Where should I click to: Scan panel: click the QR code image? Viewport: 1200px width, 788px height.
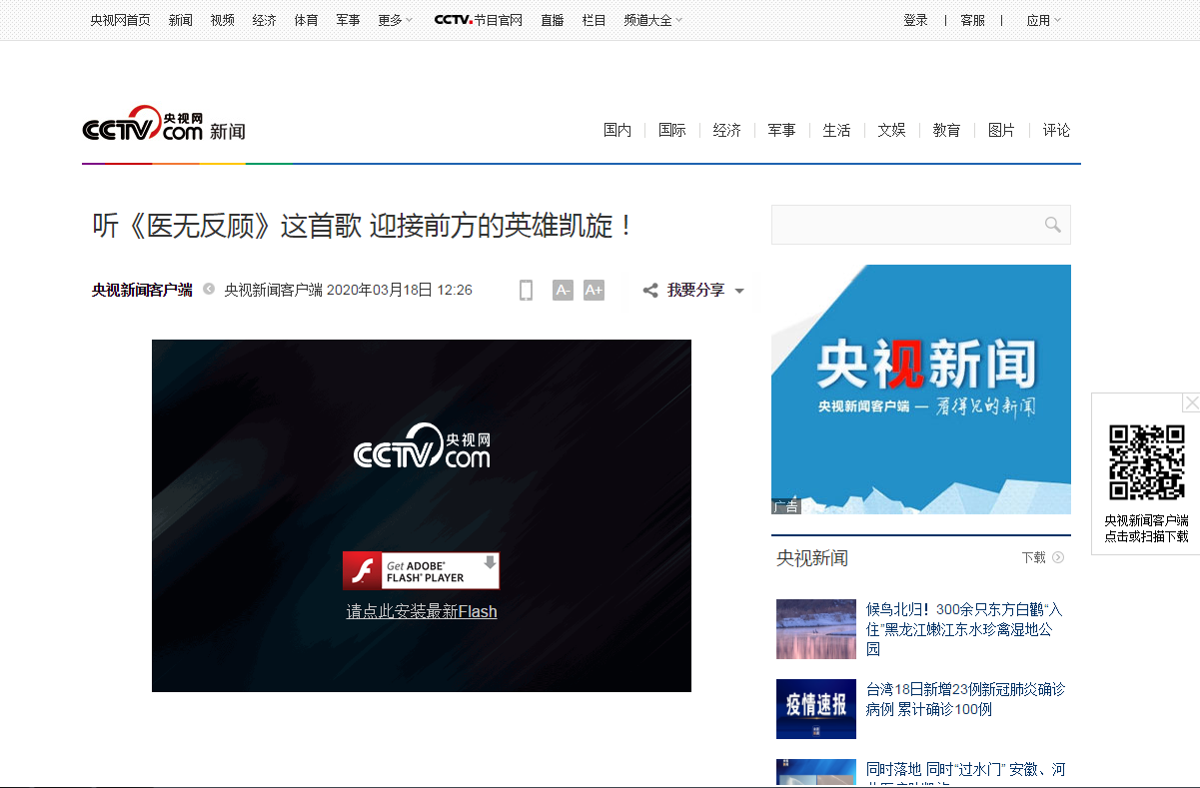1145,461
